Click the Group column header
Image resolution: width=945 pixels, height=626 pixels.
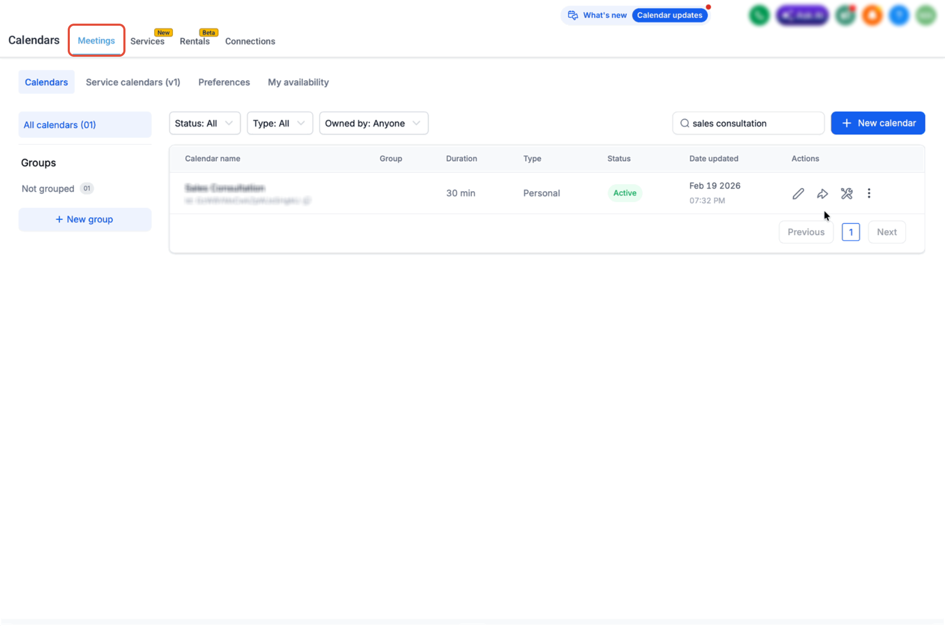coord(391,159)
